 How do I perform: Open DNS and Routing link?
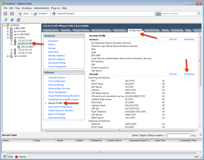tap(56, 85)
